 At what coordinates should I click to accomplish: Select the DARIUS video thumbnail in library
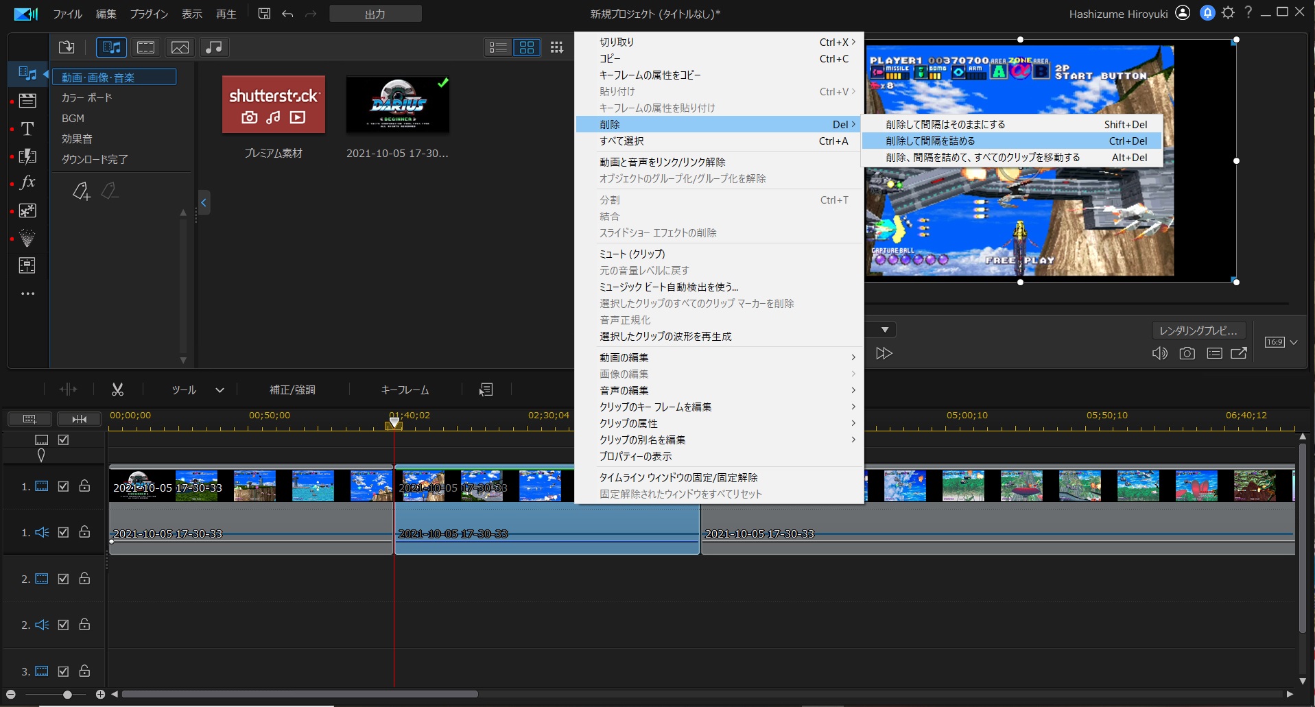pyautogui.click(x=398, y=104)
